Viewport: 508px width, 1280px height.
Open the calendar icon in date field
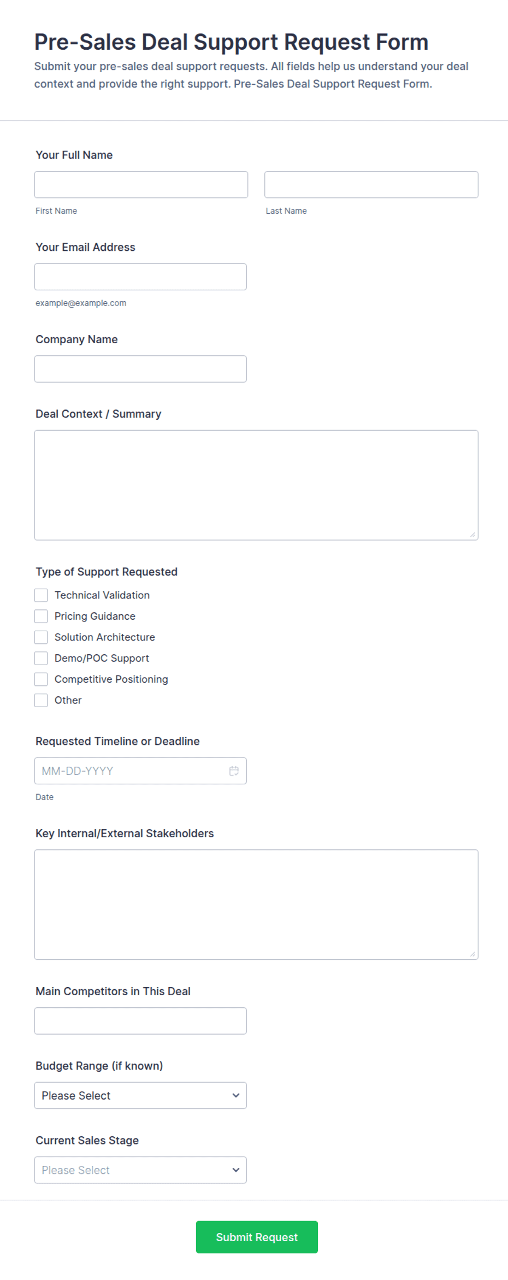(x=234, y=771)
